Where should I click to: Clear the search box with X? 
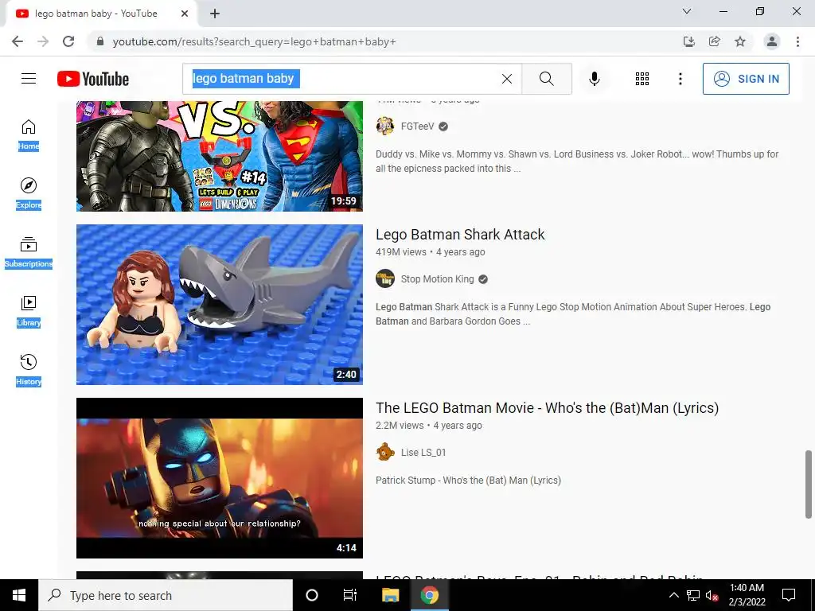[x=507, y=79]
